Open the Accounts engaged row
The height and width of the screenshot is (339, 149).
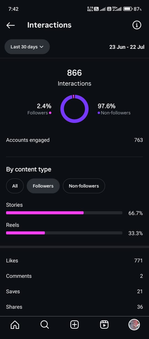(74, 140)
